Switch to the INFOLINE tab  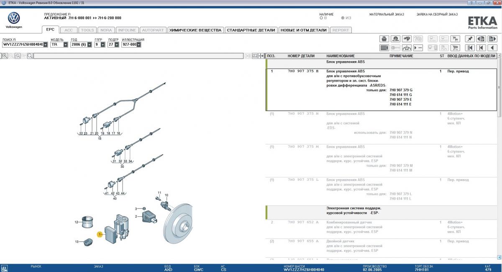(127, 30)
